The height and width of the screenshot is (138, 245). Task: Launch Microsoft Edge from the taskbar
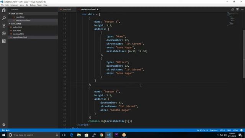(72, 135)
